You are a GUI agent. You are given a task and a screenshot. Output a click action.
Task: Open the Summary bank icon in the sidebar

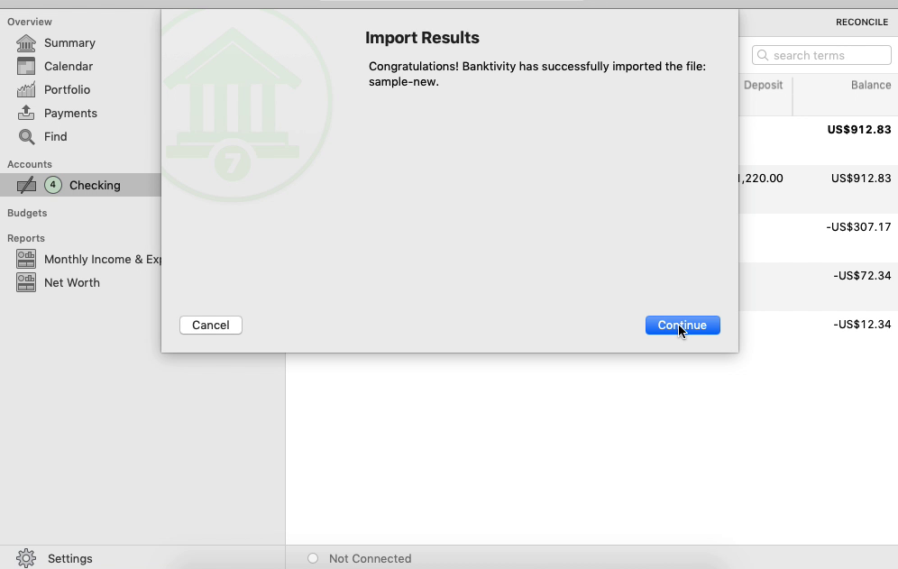click(x=26, y=43)
